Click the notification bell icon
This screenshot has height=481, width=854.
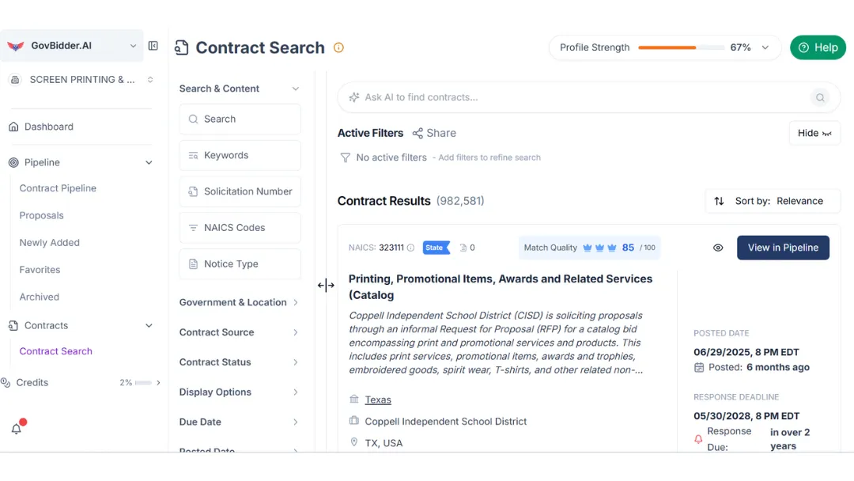point(16,429)
